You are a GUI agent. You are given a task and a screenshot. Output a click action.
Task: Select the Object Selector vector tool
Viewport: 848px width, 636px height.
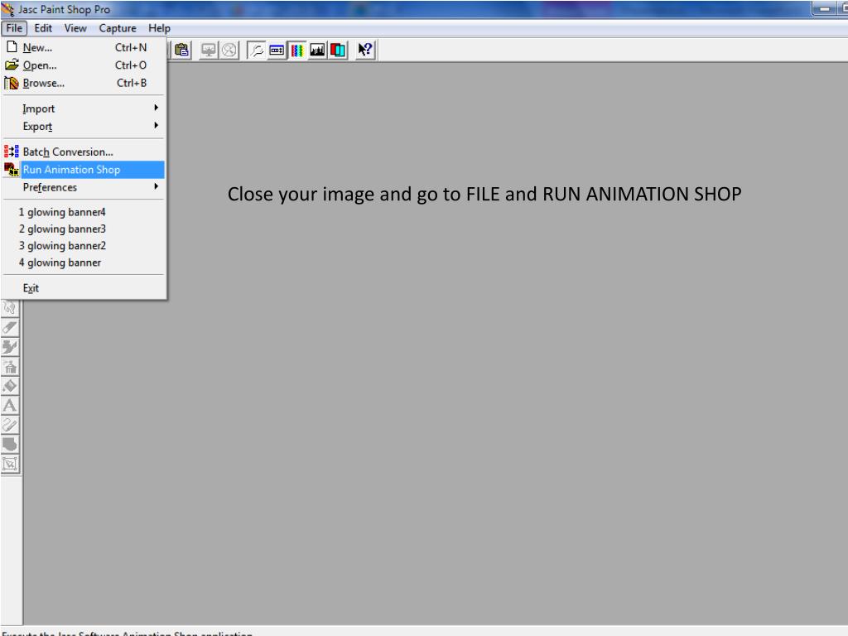pyautogui.click(x=10, y=464)
